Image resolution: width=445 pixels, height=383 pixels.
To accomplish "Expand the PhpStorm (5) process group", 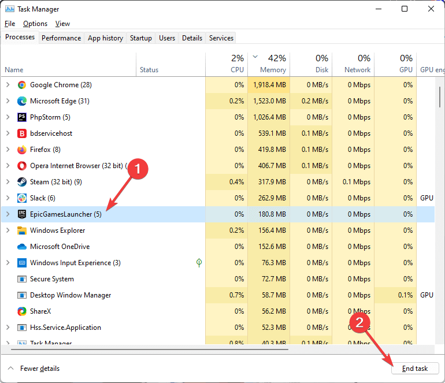I will click(8, 117).
